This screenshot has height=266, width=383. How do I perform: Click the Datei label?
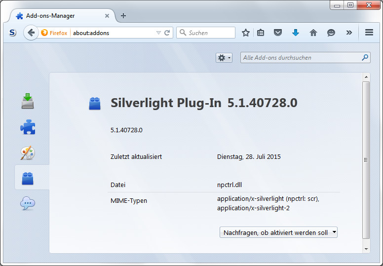tap(118, 185)
